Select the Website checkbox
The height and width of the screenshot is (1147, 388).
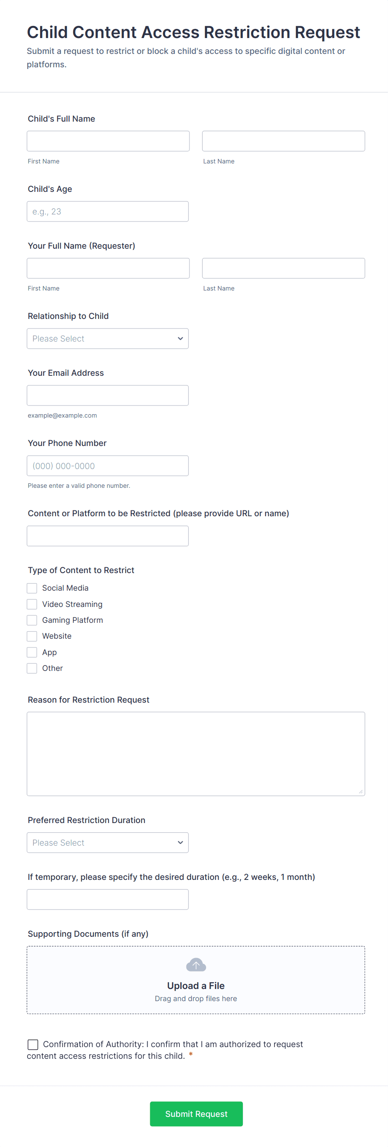tap(32, 636)
